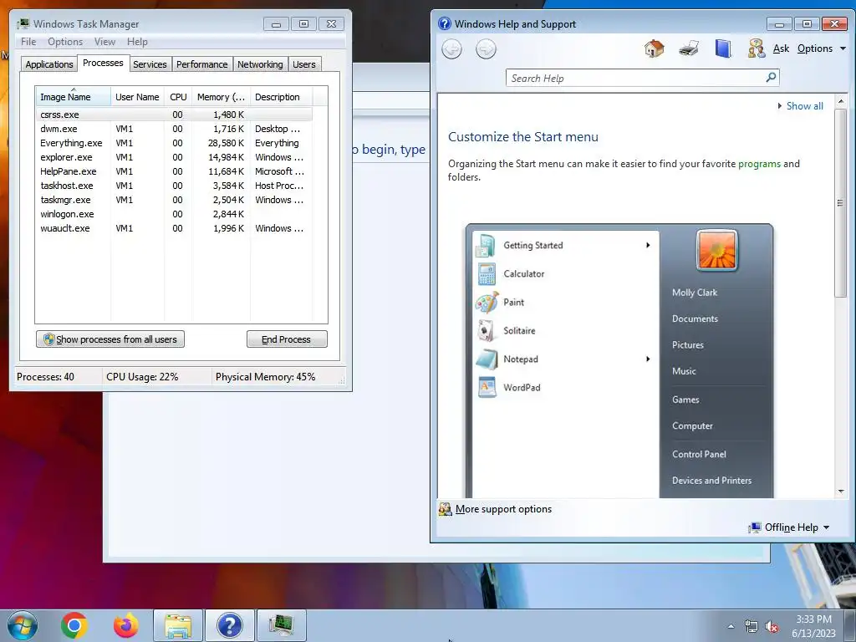Click the Start menu illustration in Help

(619, 361)
